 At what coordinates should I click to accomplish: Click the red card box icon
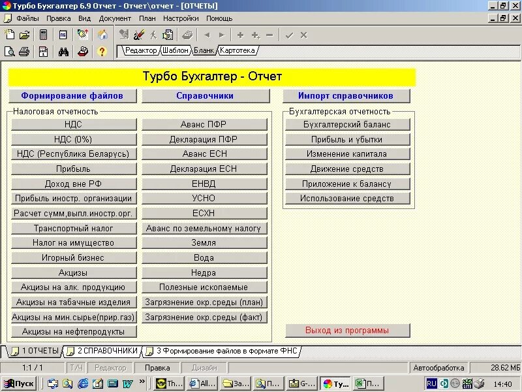(83, 52)
